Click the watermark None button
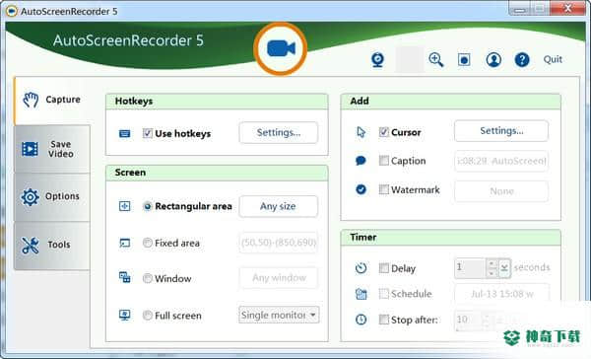Screen dimensions: 591x359 (501, 191)
